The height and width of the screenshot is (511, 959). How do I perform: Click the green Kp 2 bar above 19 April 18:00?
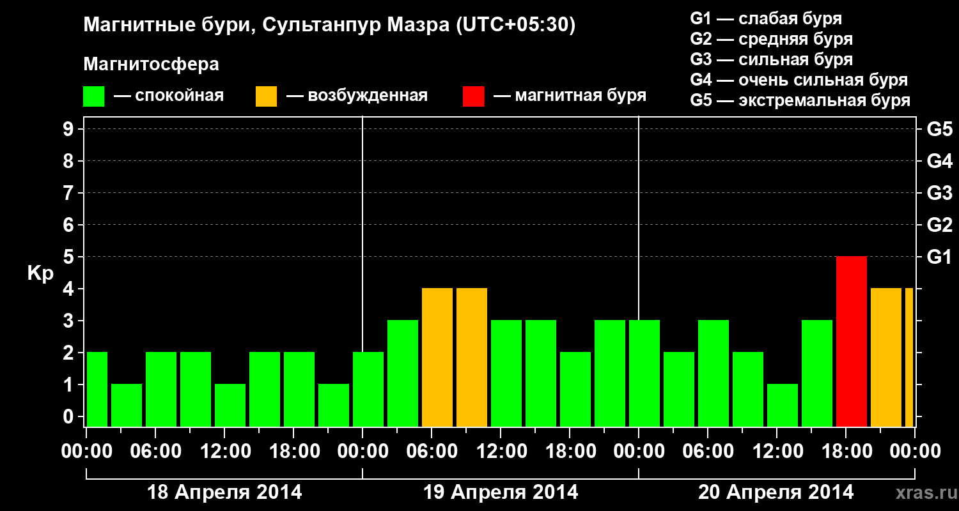575,389
